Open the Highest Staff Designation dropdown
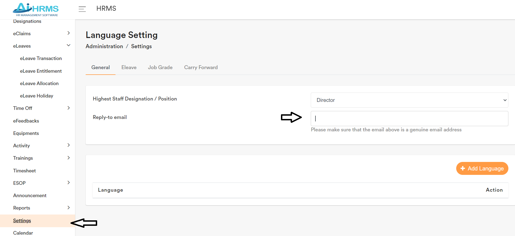This screenshot has width=515, height=236. coord(409,100)
